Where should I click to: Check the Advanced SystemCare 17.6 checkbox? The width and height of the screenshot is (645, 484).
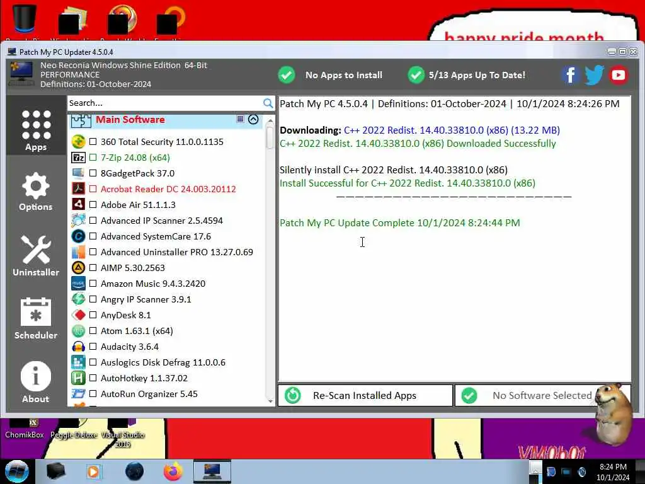click(x=93, y=236)
